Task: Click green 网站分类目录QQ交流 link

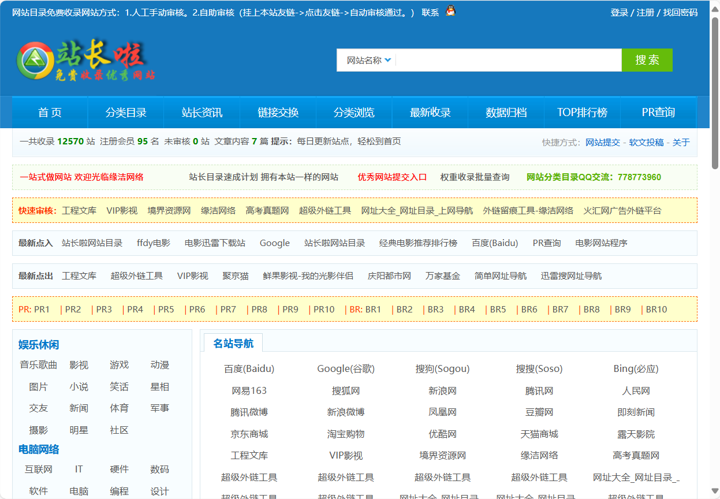Action: (x=594, y=177)
